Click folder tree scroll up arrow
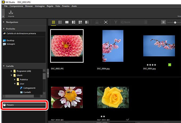 point(44,70)
